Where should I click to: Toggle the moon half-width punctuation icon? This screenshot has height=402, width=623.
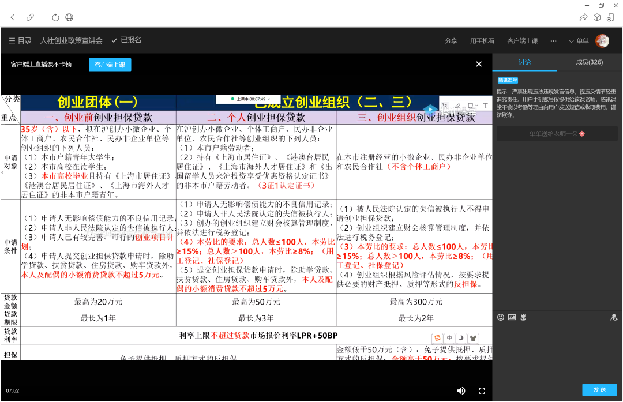[461, 337]
